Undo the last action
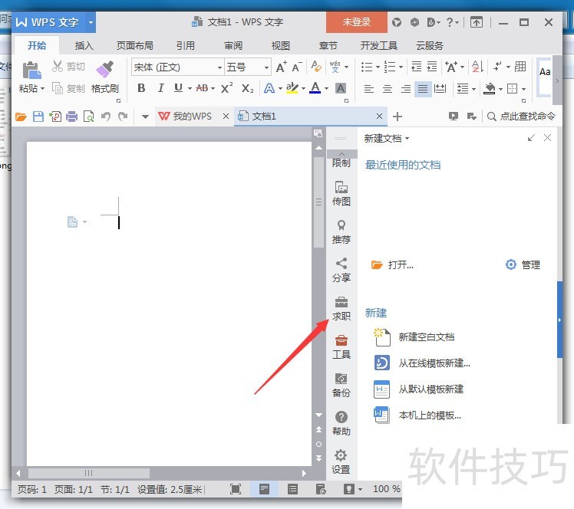This screenshot has height=509, width=574. [x=106, y=117]
